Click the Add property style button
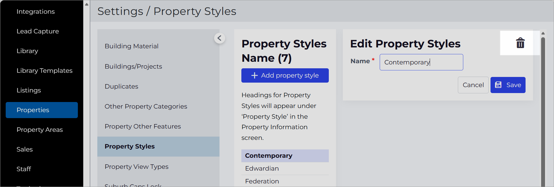The width and height of the screenshot is (554, 187). click(285, 75)
